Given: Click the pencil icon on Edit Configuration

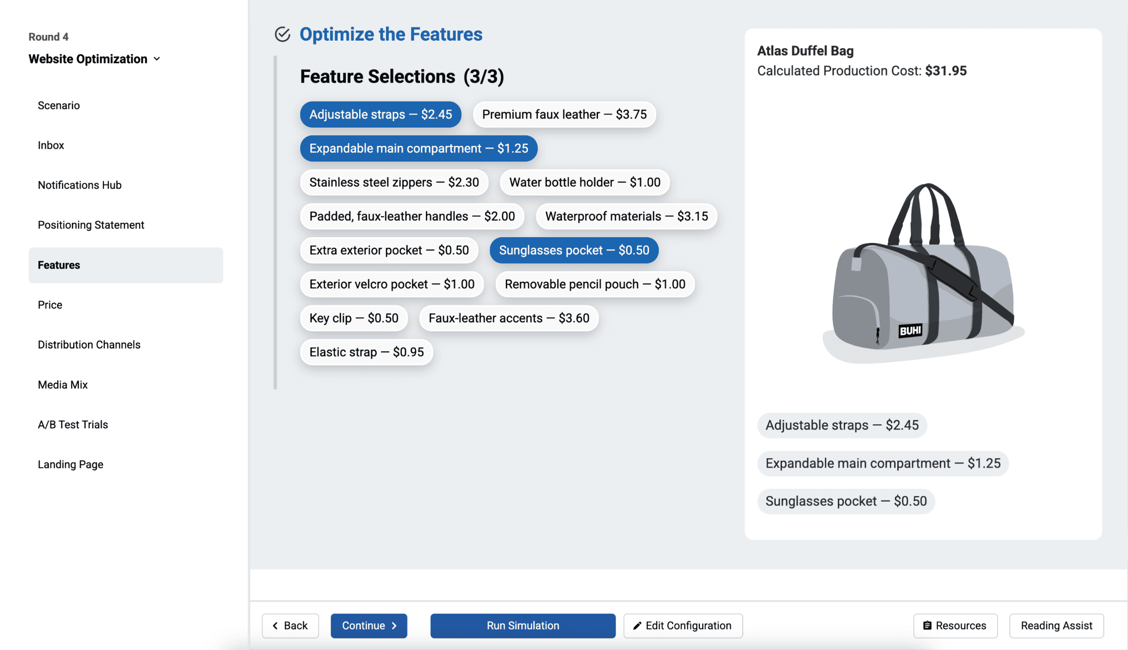Looking at the screenshot, I should coord(637,626).
